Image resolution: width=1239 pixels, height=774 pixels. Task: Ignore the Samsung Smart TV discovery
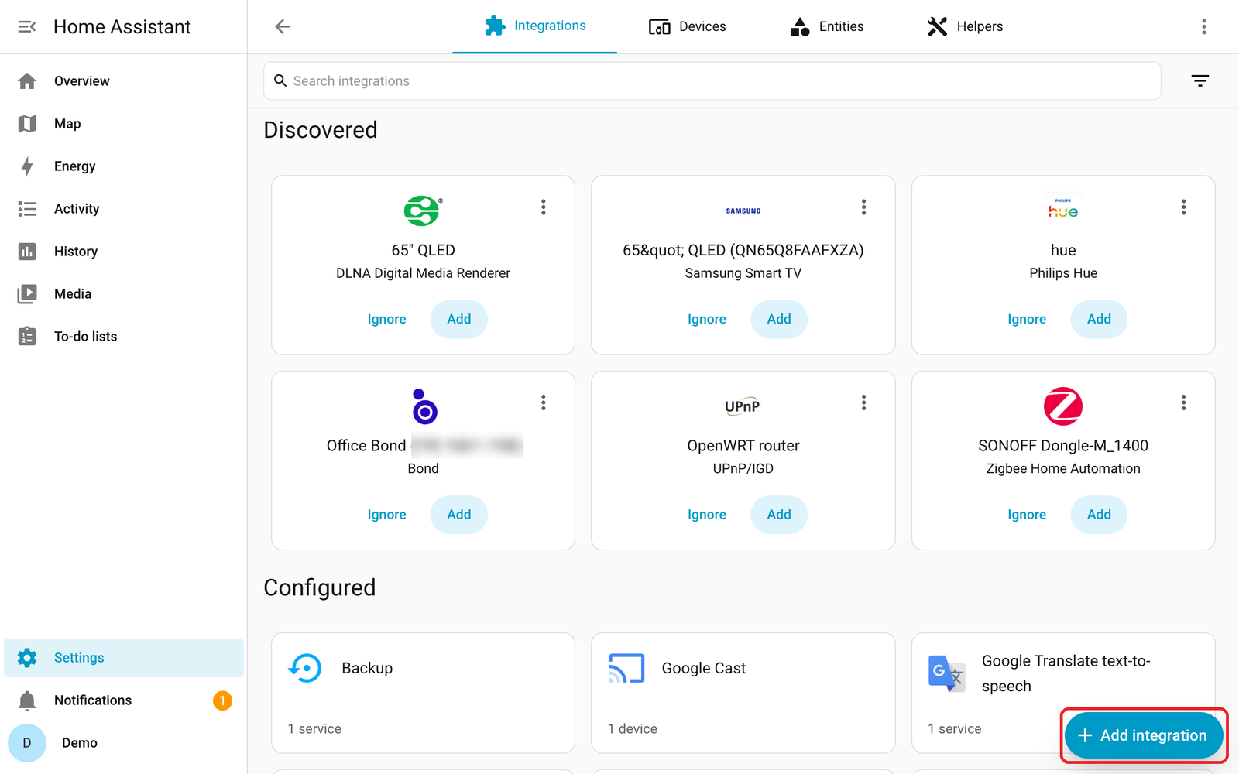(706, 319)
